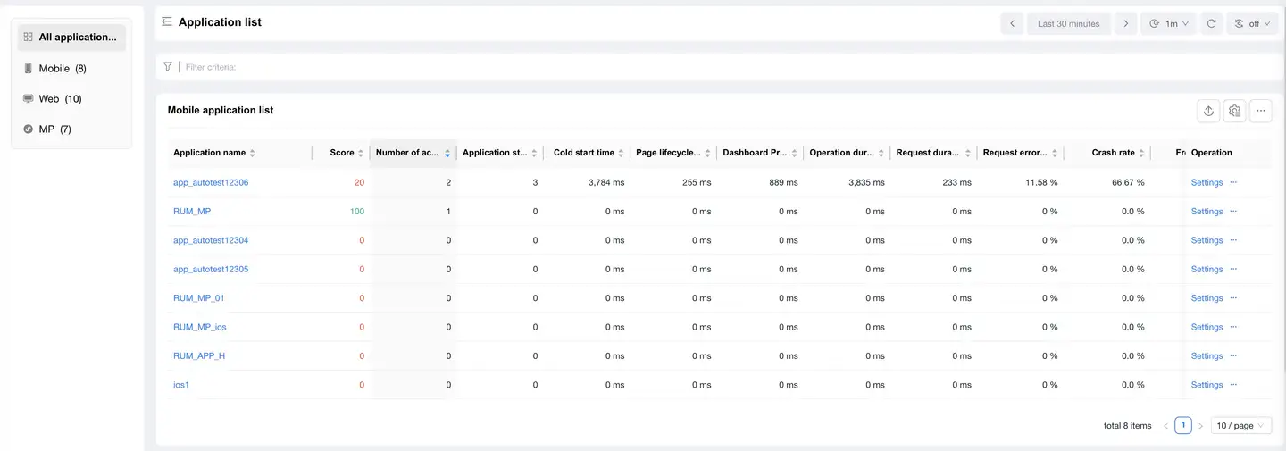The width and height of the screenshot is (1286, 451).
Task: Click the filter funnel icon
Action: pos(167,67)
